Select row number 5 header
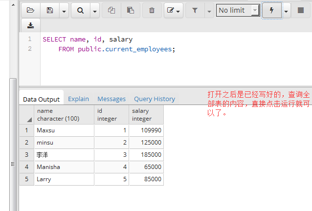312x211 pixels. click(x=27, y=179)
